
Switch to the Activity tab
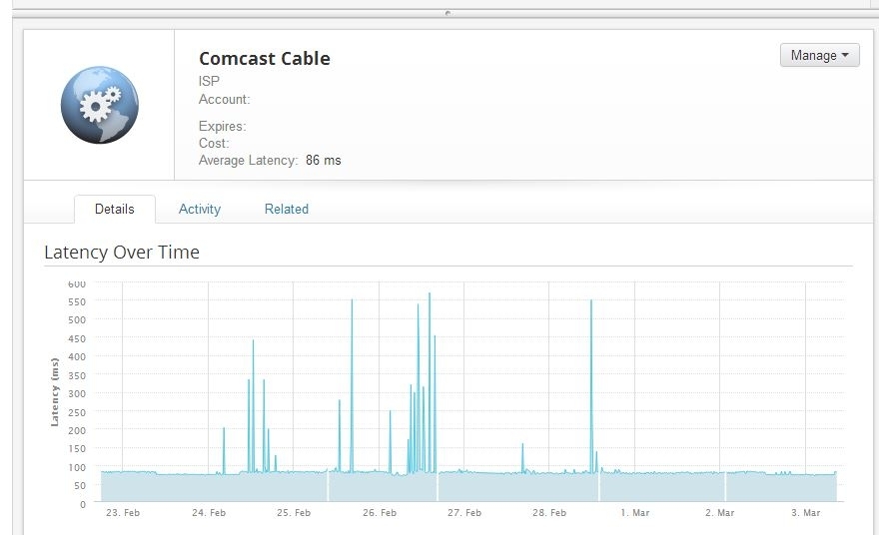click(200, 209)
